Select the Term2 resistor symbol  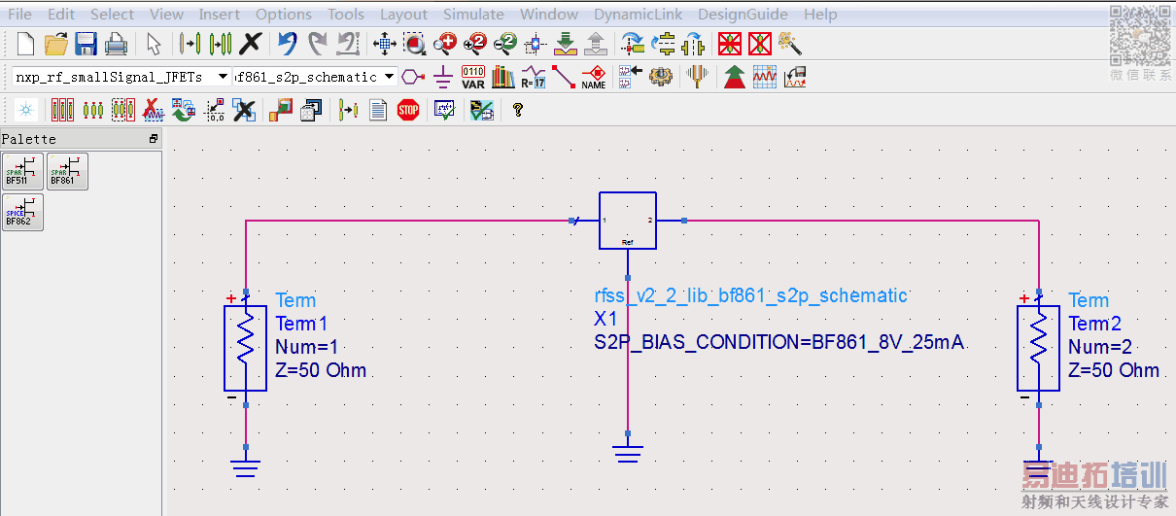(x=1039, y=347)
